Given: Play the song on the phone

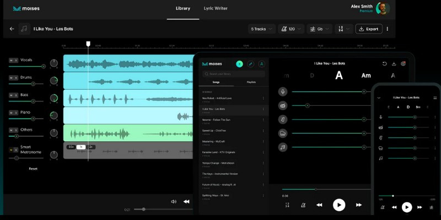Looking at the screenshot, I should tap(407, 207).
